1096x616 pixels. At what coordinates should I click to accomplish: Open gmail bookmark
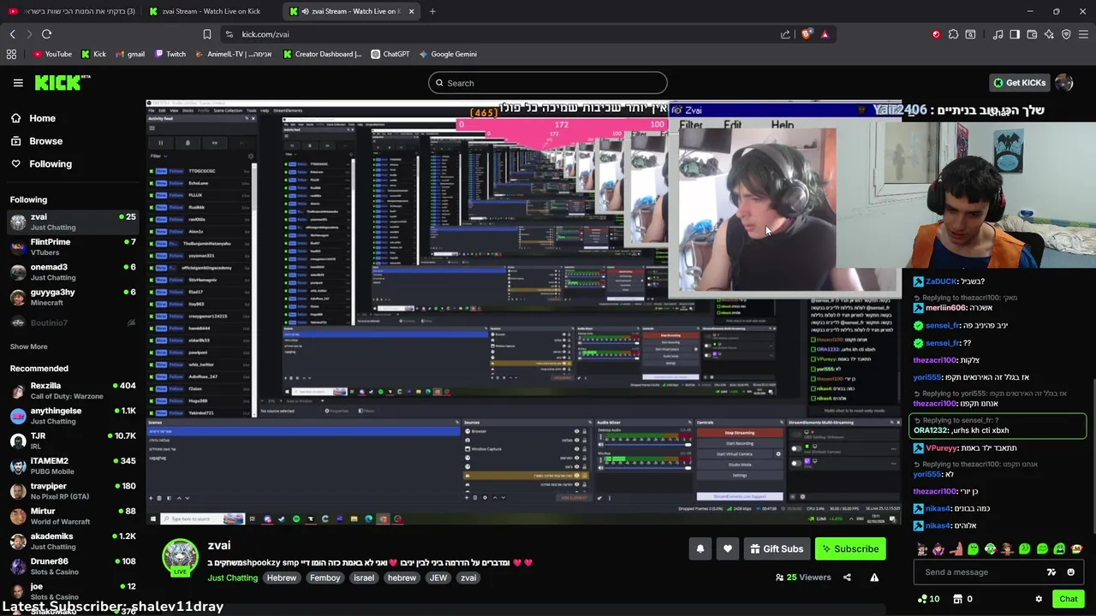(129, 54)
